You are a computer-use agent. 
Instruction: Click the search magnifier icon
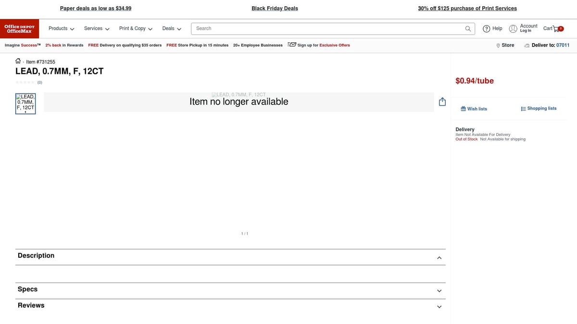coord(468,29)
